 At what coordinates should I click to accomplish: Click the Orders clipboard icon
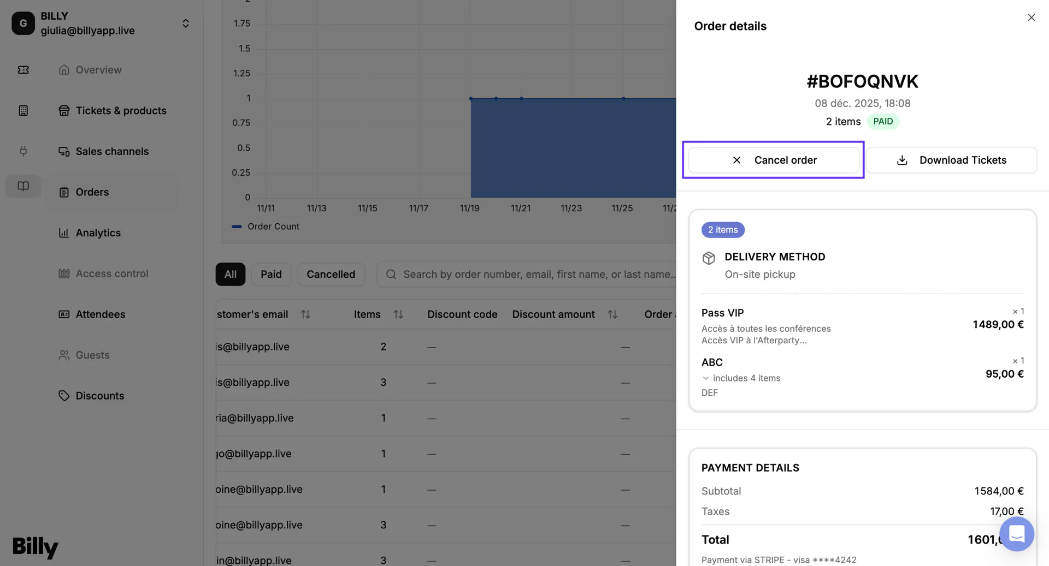click(64, 192)
